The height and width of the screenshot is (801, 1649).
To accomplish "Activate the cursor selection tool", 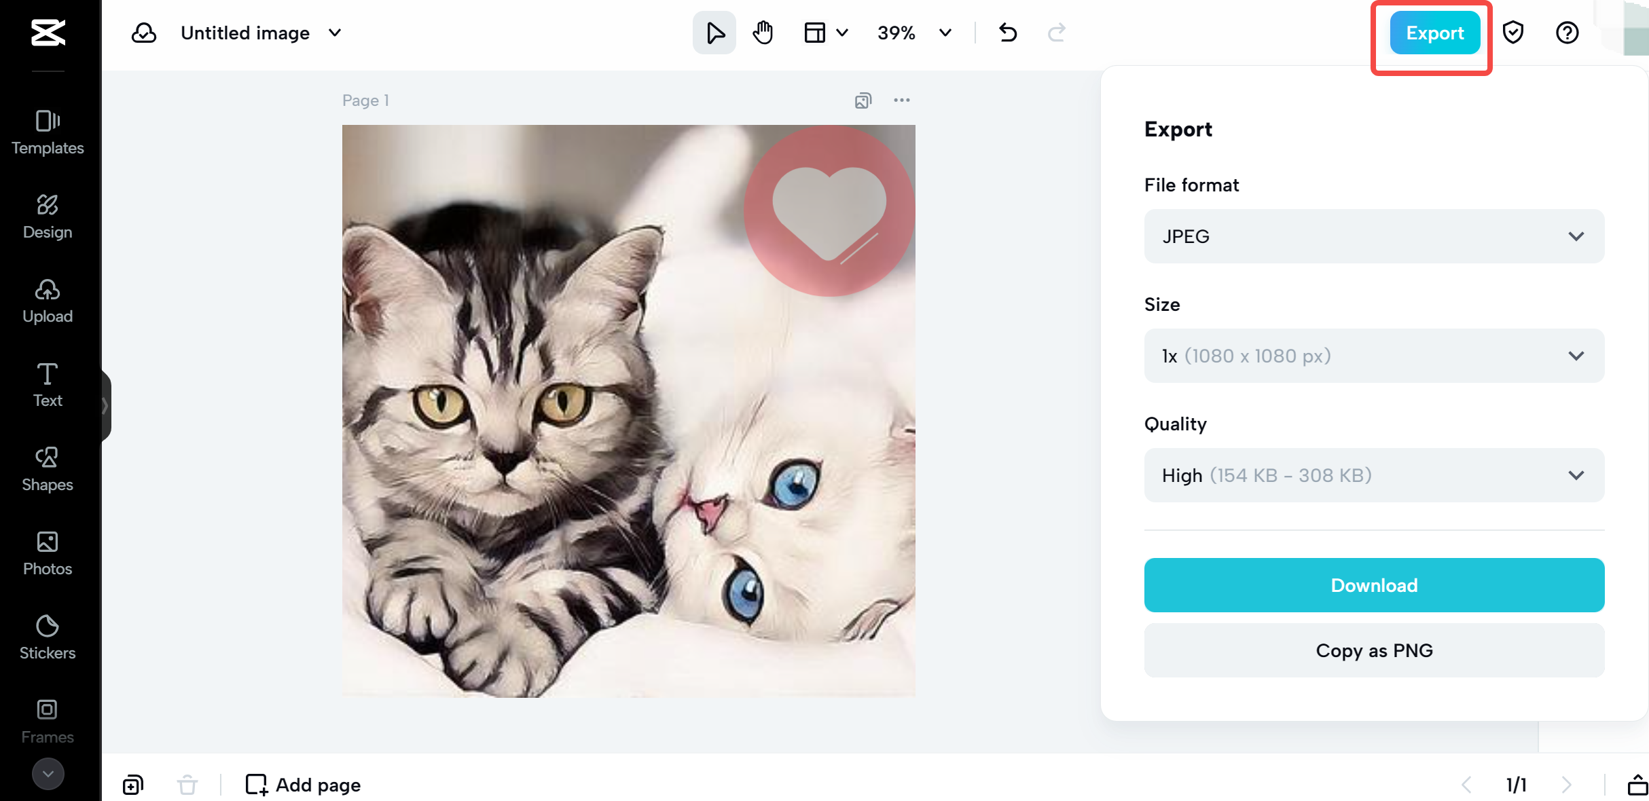I will [x=714, y=32].
